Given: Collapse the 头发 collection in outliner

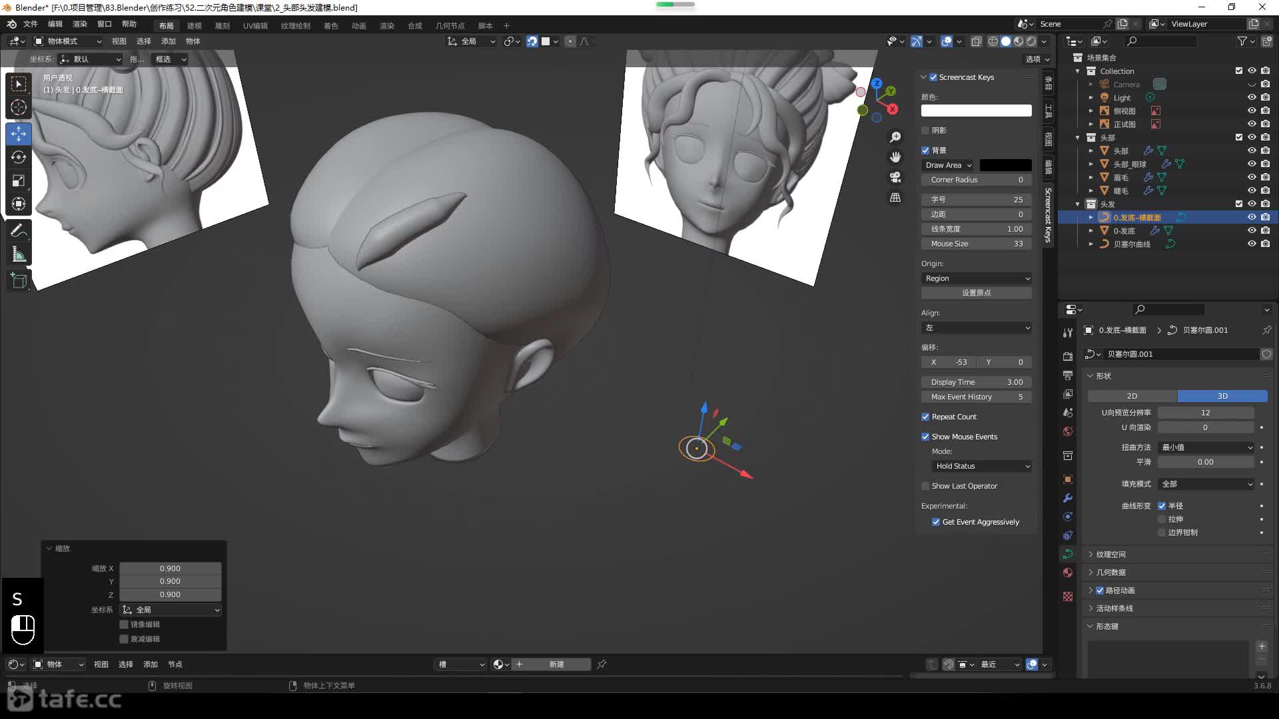Looking at the screenshot, I should (x=1078, y=204).
